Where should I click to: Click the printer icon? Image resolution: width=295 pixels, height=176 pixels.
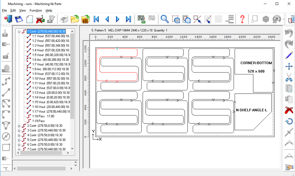tap(64, 19)
